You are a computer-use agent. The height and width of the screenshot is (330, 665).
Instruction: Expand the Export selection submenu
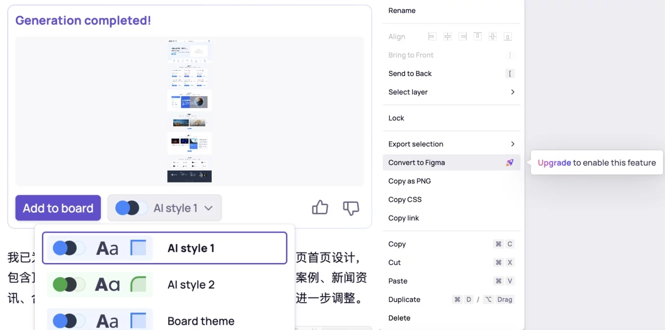[x=512, y=144]
